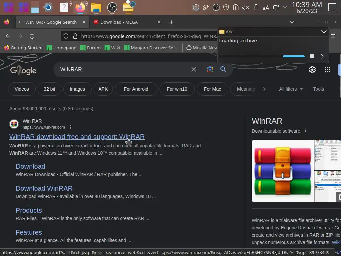Show more filter chips arrow
The image size is (341, 256).
coord(264,89)
